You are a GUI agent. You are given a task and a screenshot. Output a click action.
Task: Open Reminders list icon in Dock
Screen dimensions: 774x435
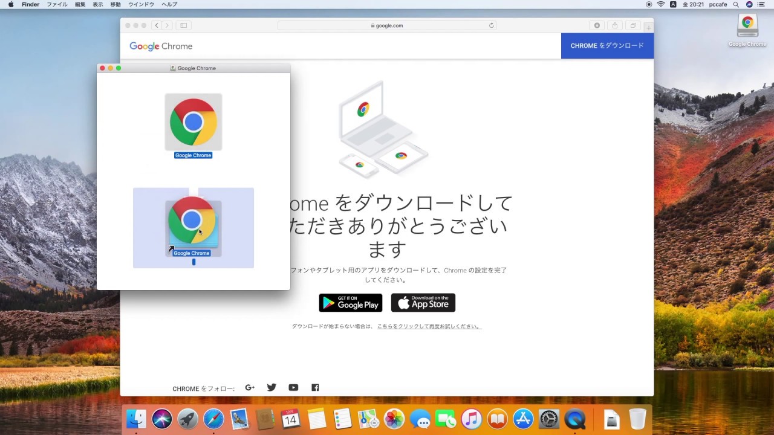pos(343,419)
